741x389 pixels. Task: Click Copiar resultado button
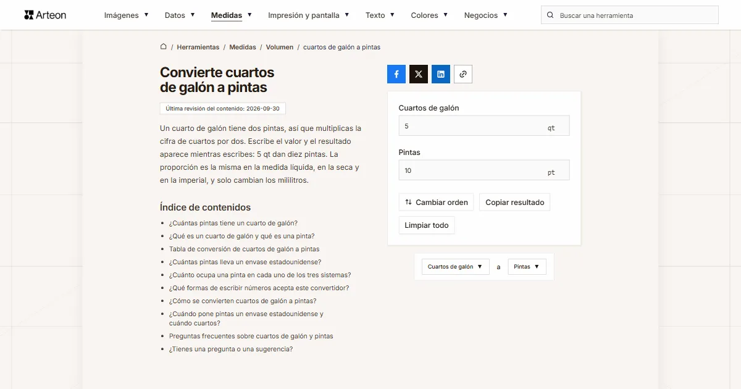[x=515, y=203]
